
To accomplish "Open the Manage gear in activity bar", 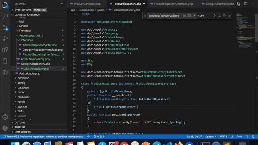I will point(5,128).
